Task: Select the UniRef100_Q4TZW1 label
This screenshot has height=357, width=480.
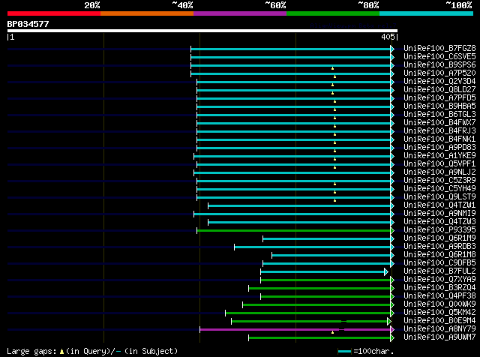Action: point(439,205)
